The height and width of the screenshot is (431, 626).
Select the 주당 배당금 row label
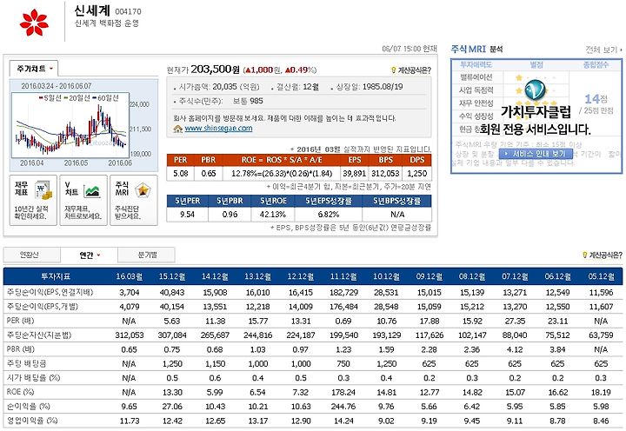pos(26,363)
